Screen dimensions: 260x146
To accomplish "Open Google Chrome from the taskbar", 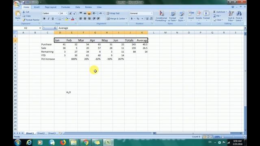I will [86, 142].
